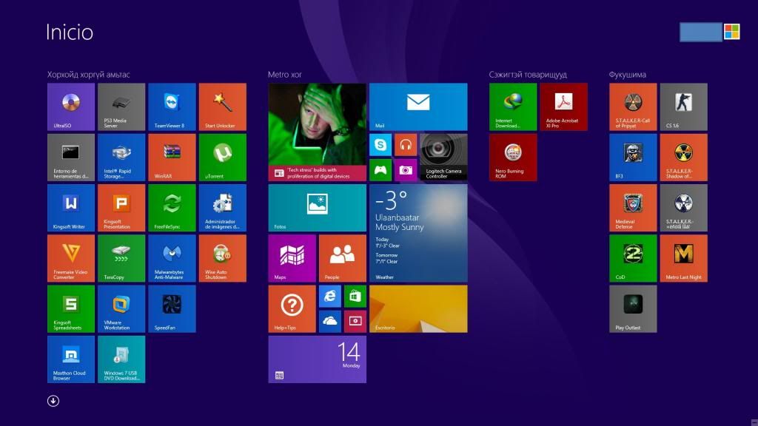Open Malwarebytes Anti-Malware
This screenshot has width=758, height=426.
172,258
